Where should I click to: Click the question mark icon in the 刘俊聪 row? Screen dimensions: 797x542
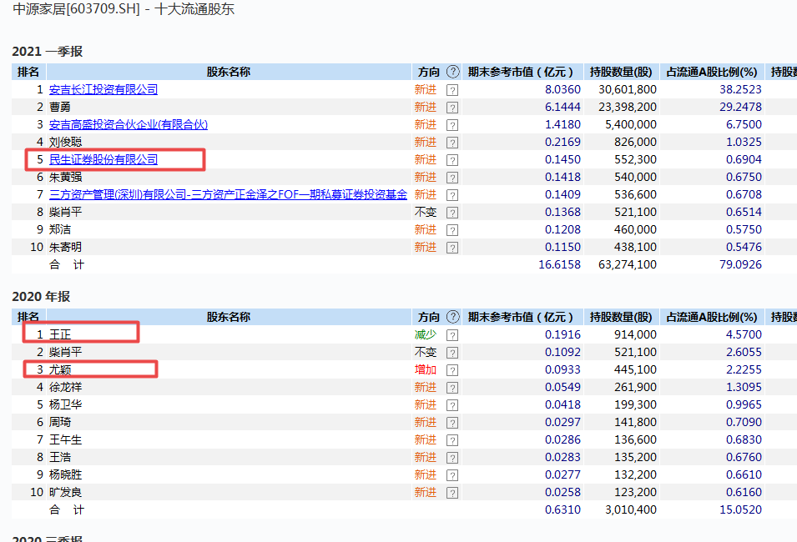pyautogui.click(x=452, y=143)
